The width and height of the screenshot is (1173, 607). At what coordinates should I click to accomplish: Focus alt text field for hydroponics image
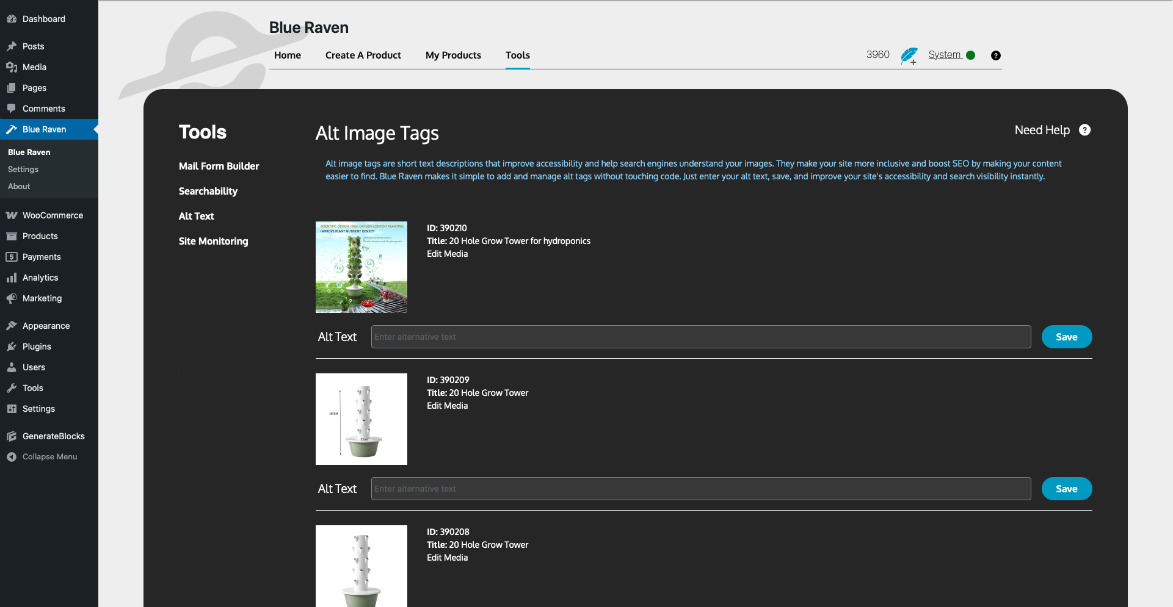tap(700, 337)
